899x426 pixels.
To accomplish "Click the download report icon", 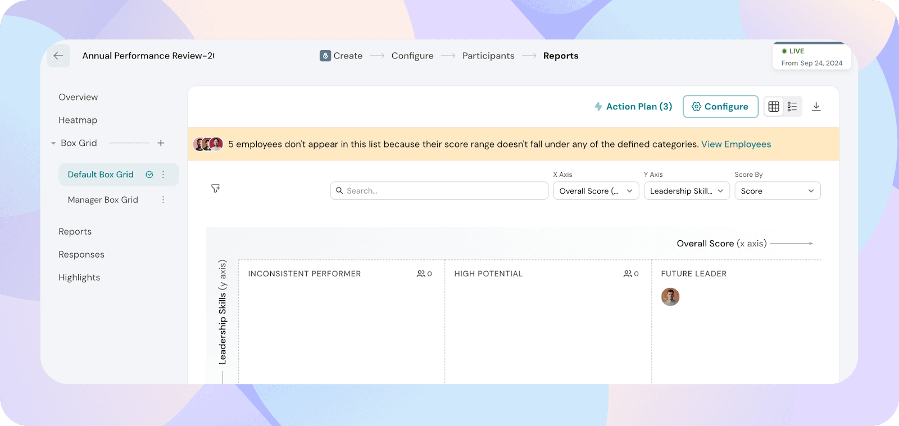I will pyautogui.click(x=816, y=107).
